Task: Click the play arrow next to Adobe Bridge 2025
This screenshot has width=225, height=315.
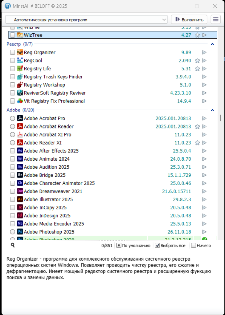Action: pos(204,175)
